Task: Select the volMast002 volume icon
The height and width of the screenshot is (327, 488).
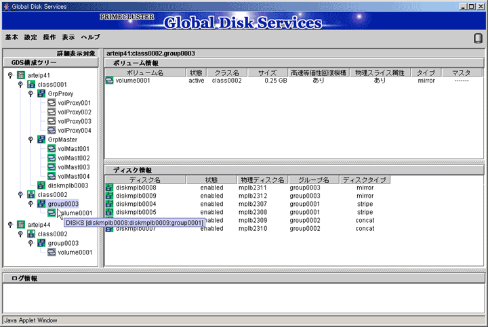Action: (52, 158)
